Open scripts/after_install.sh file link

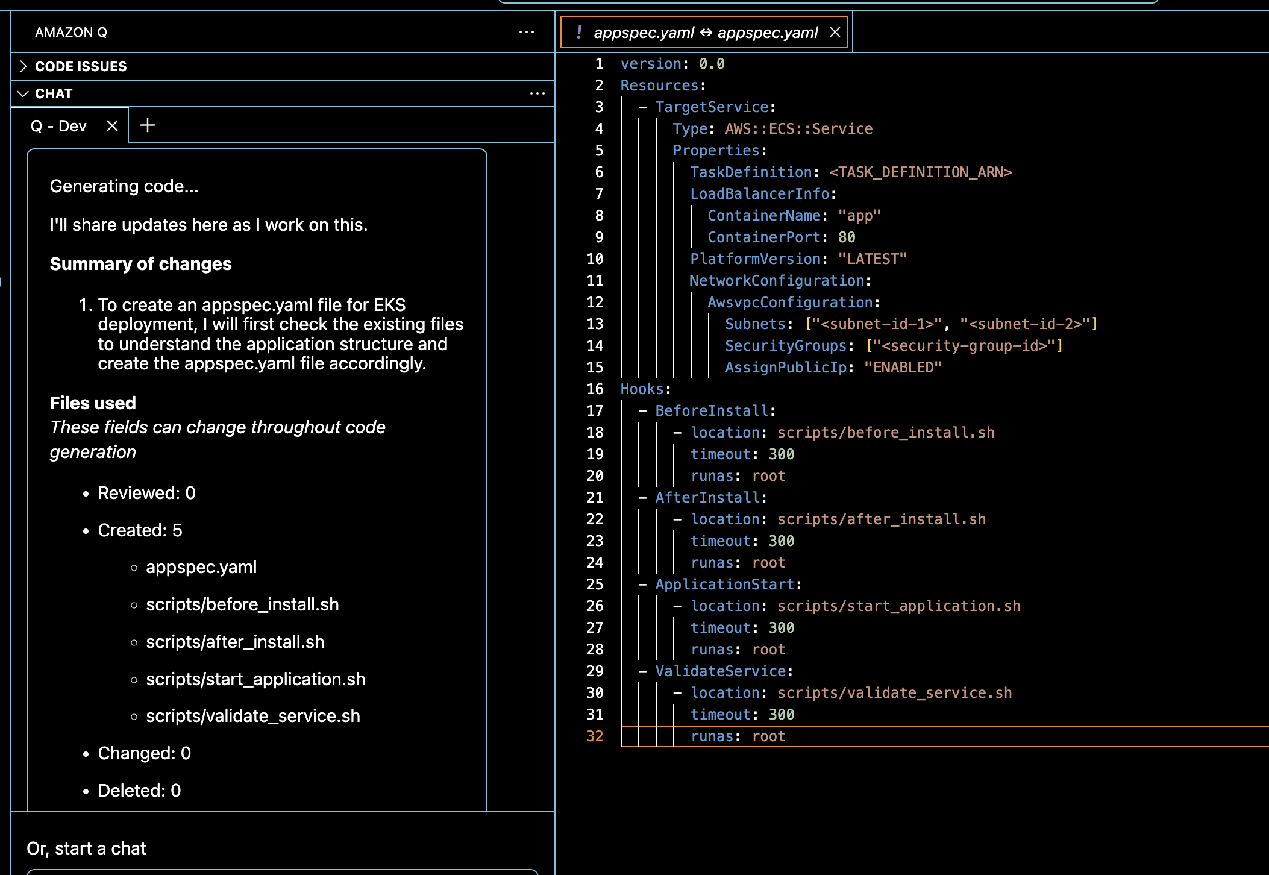click(235, 642)
